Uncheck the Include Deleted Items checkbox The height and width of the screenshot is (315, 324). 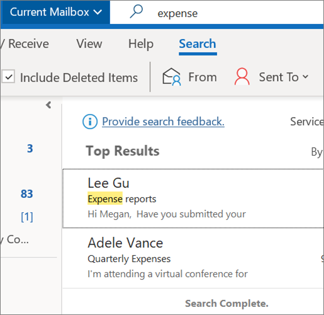pyautogui.click(x=8, y=77)
